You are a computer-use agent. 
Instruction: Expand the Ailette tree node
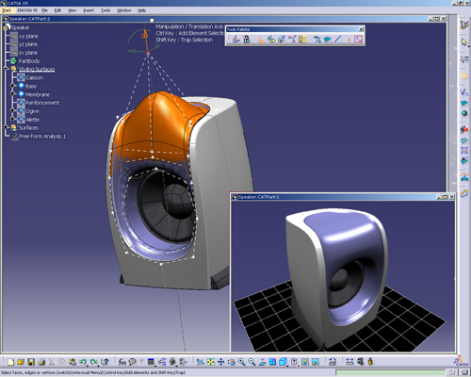coord(12,119)
